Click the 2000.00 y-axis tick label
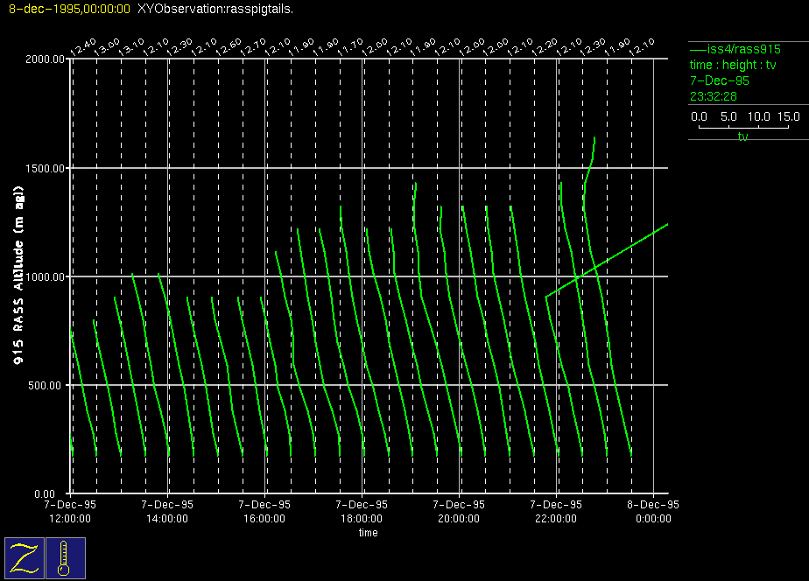 (x=45, y=59)
